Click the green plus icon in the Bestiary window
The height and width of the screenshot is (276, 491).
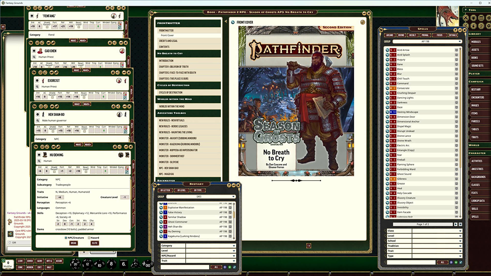coord(230,267)
